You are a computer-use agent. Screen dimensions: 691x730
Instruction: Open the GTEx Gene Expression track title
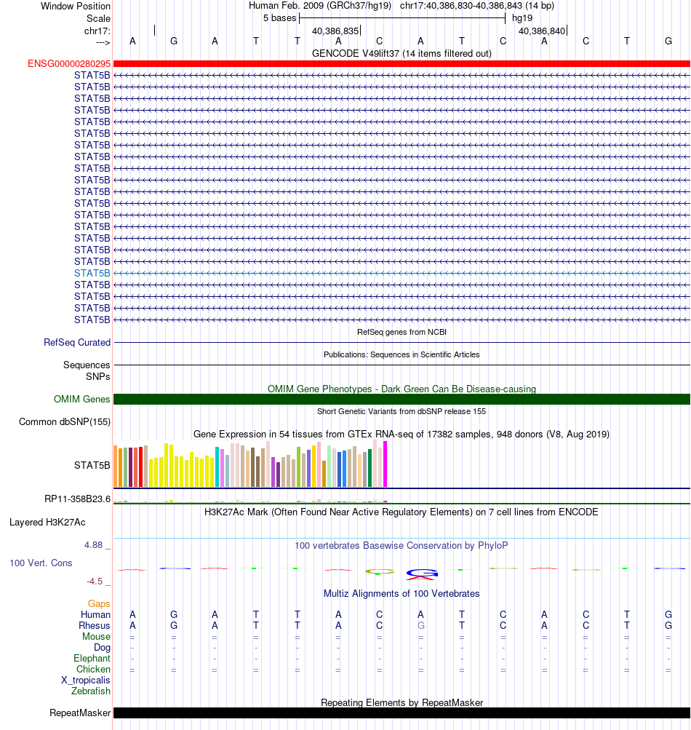[402, 434]
